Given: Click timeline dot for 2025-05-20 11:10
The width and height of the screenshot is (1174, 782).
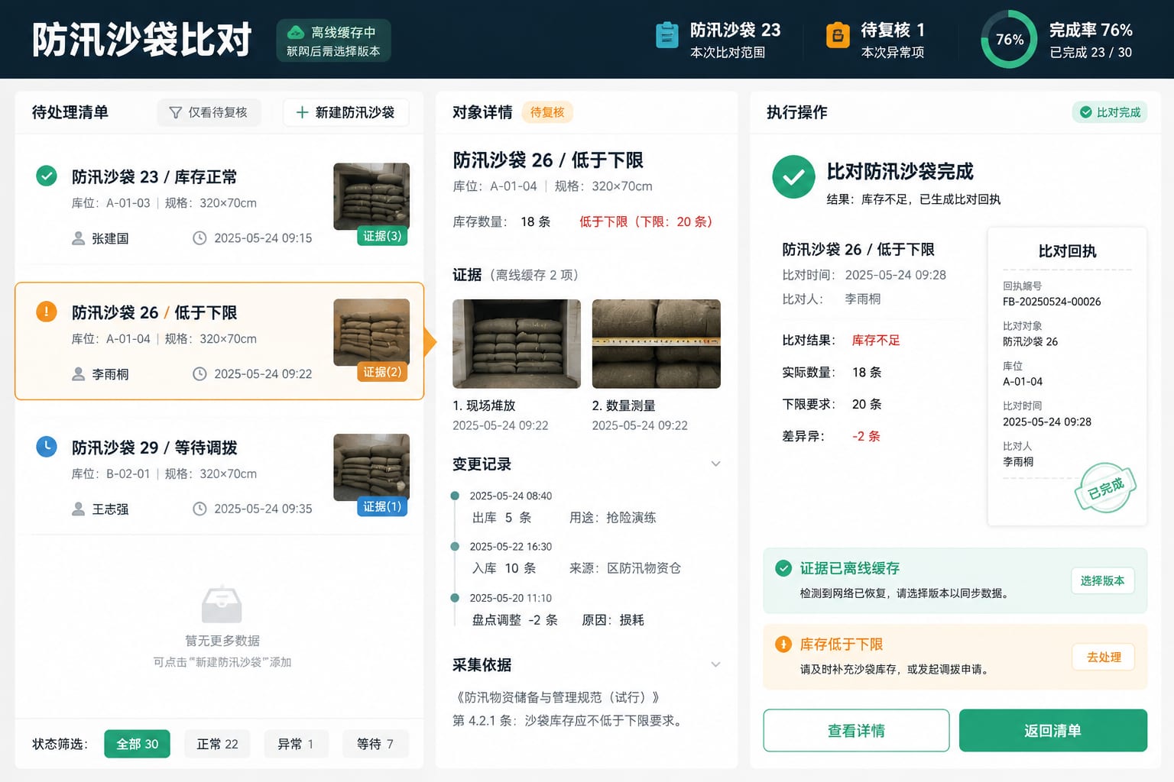Looking at the screenshot, I should tap(455, 598).
